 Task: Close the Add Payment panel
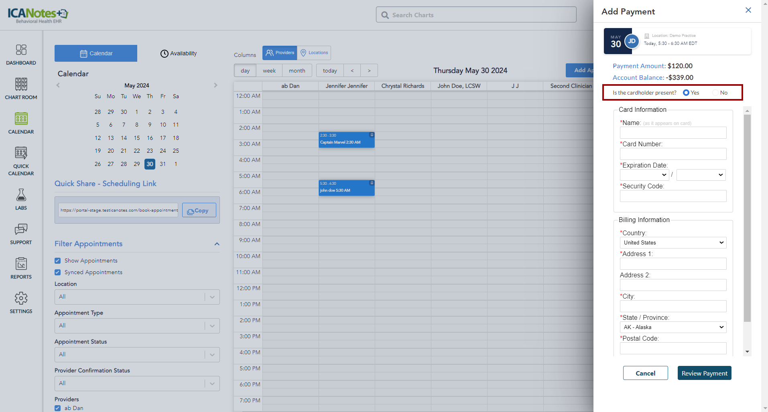pos(748,10)
